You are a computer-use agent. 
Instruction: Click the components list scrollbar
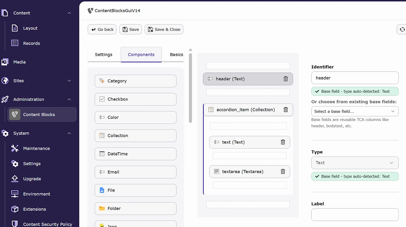(190, 88)
